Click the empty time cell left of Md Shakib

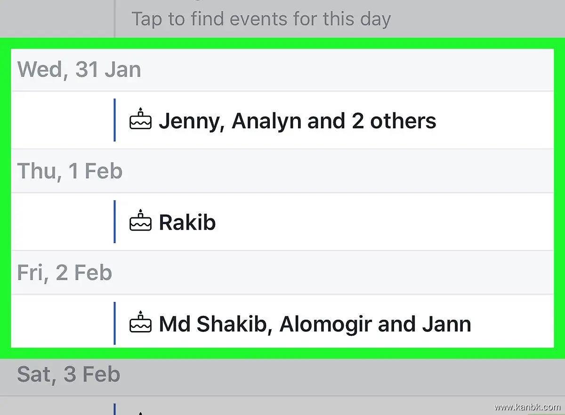pos(61,323)
